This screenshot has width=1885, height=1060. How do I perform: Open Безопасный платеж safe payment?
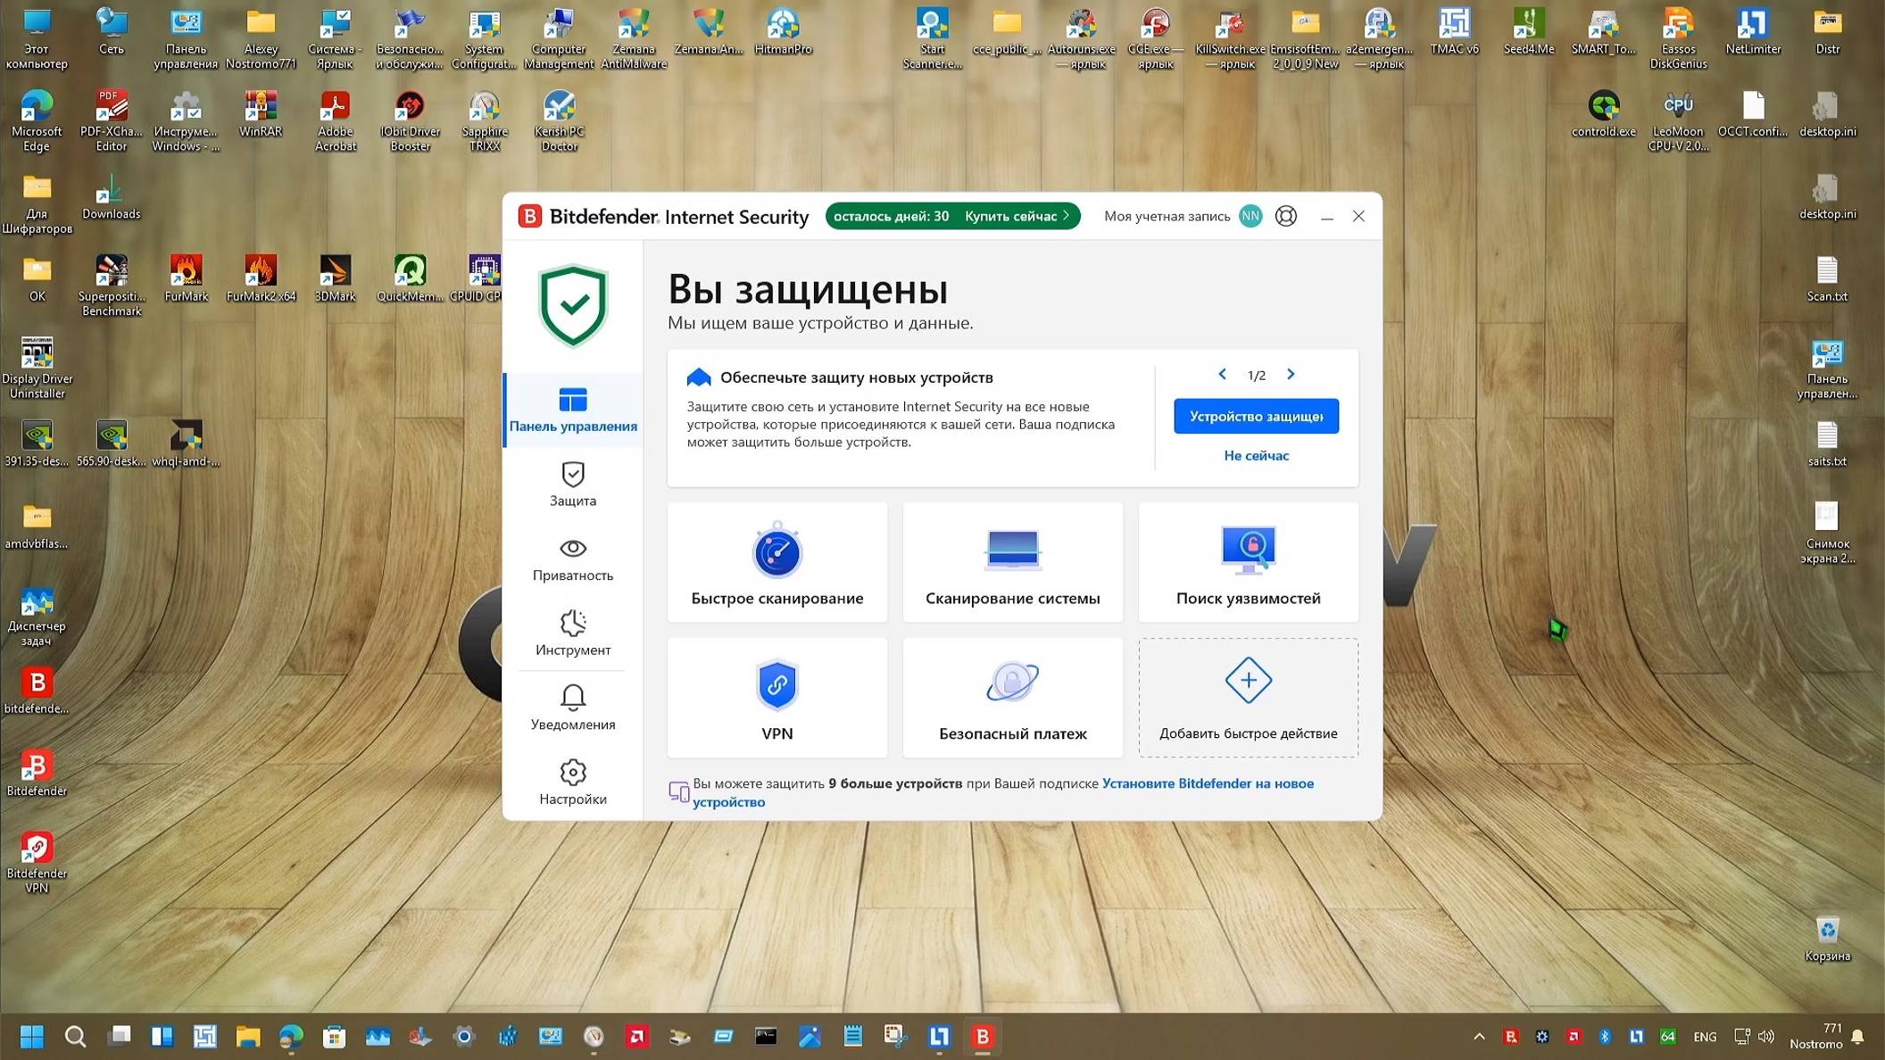pyautogui.click(x=1011, y=698)
